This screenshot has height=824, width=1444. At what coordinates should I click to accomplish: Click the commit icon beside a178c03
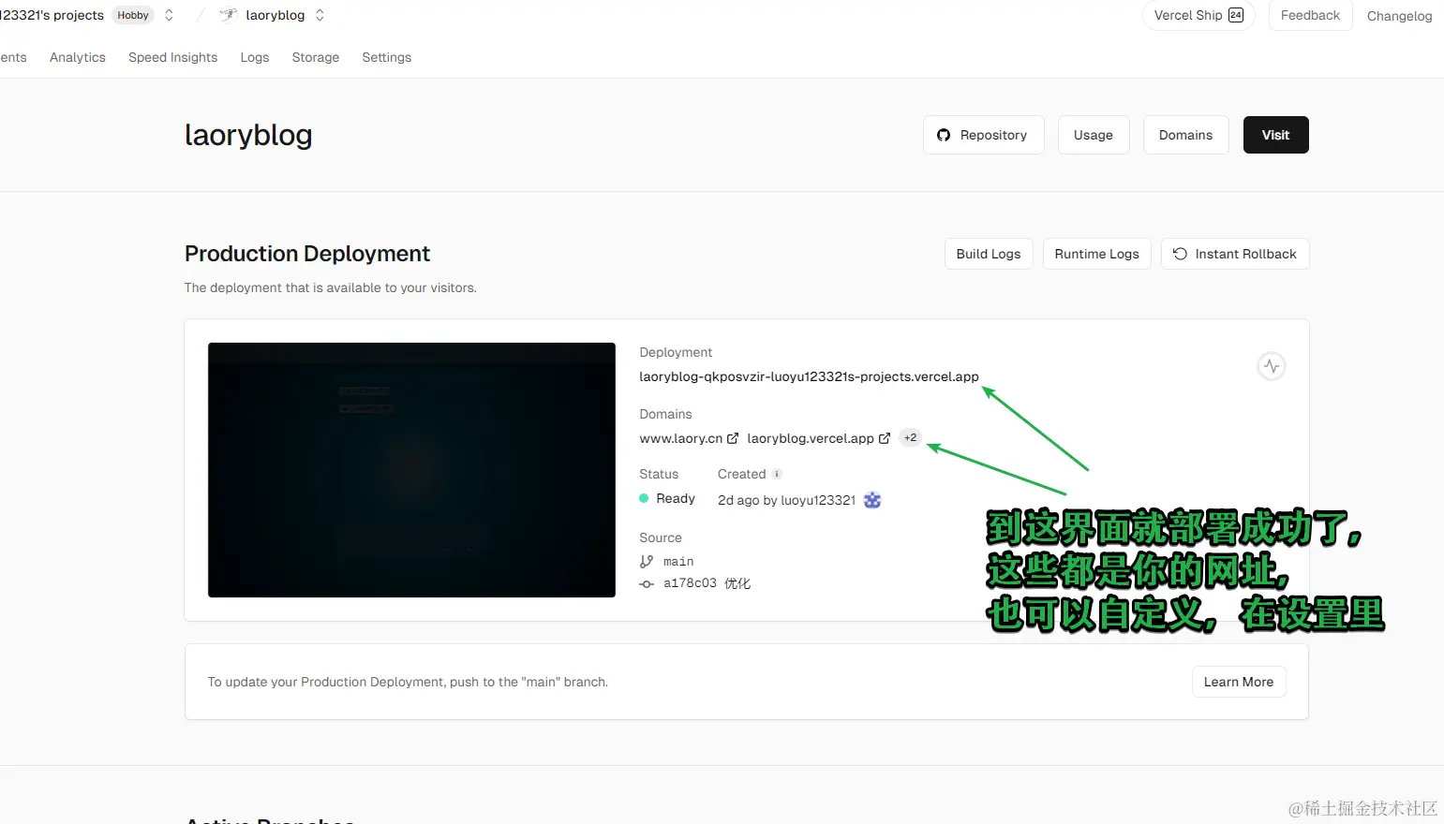(647, 583)
